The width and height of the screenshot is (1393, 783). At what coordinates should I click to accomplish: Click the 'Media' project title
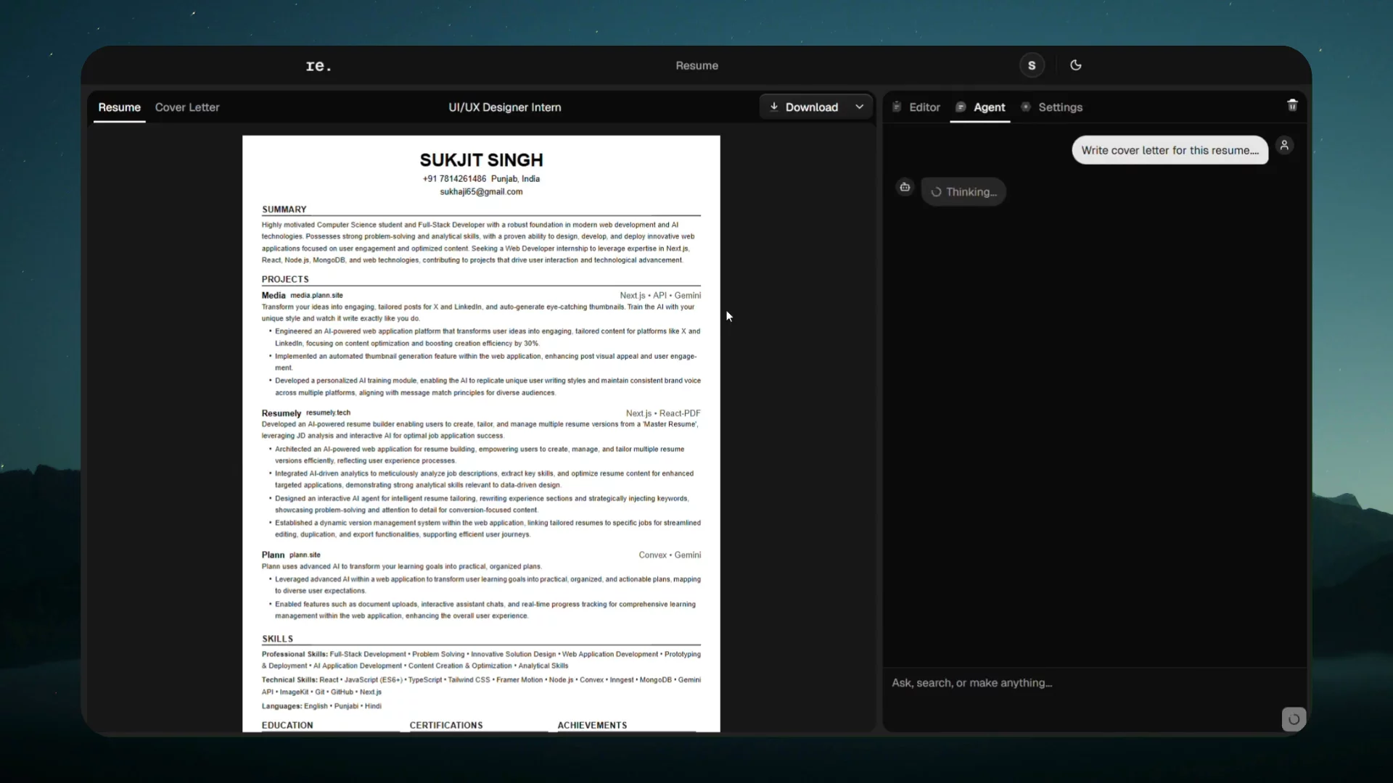(x=274, y=296)
